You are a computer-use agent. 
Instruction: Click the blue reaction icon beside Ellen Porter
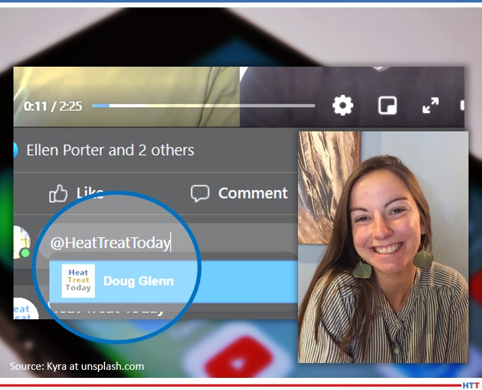(15, 150)
